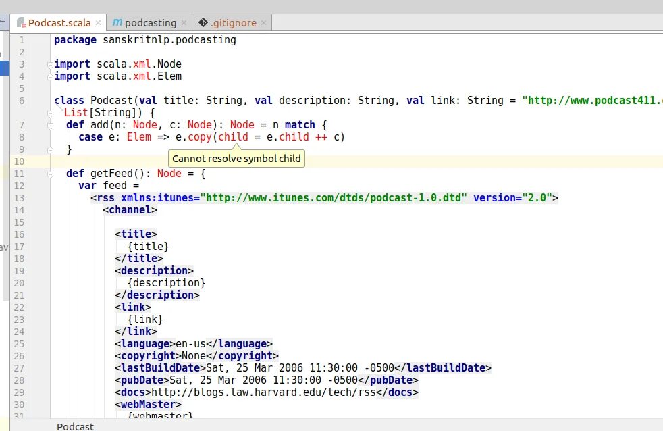
Task: Click the unresolved 'child' symbol inside e.copy(
Action: click(233, 137)
